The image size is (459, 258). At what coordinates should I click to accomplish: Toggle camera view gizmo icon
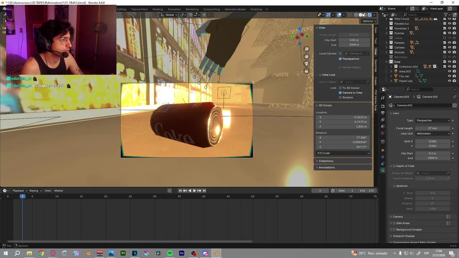307,63
